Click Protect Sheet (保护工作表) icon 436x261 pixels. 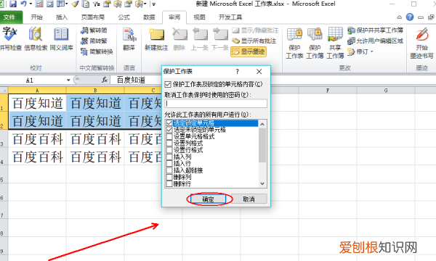pyautogui.click(x=294, y=43)
